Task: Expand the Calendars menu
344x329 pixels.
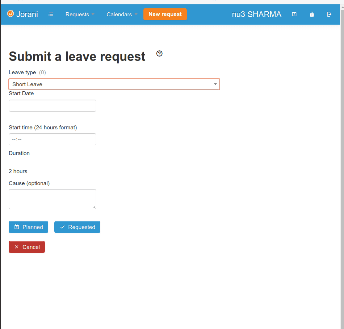Action: (122, 14)
